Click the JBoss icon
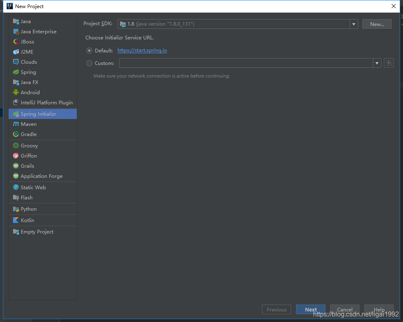Image resolution: width=403 pixels, height=322 pixels. [x=16, y=41]
